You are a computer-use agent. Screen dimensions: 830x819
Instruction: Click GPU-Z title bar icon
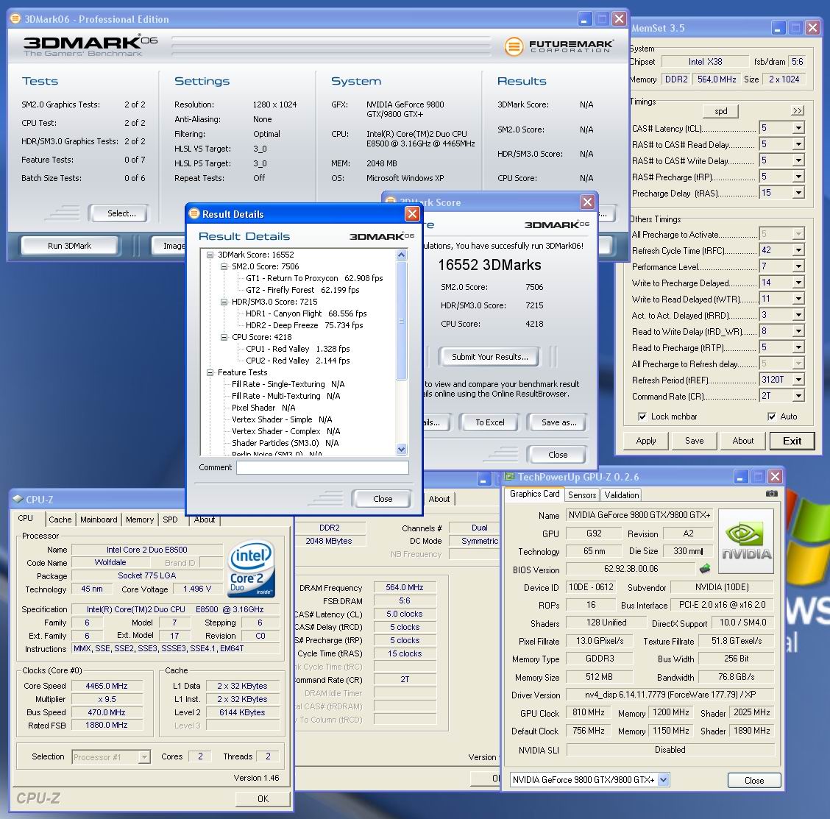(510, 477)
